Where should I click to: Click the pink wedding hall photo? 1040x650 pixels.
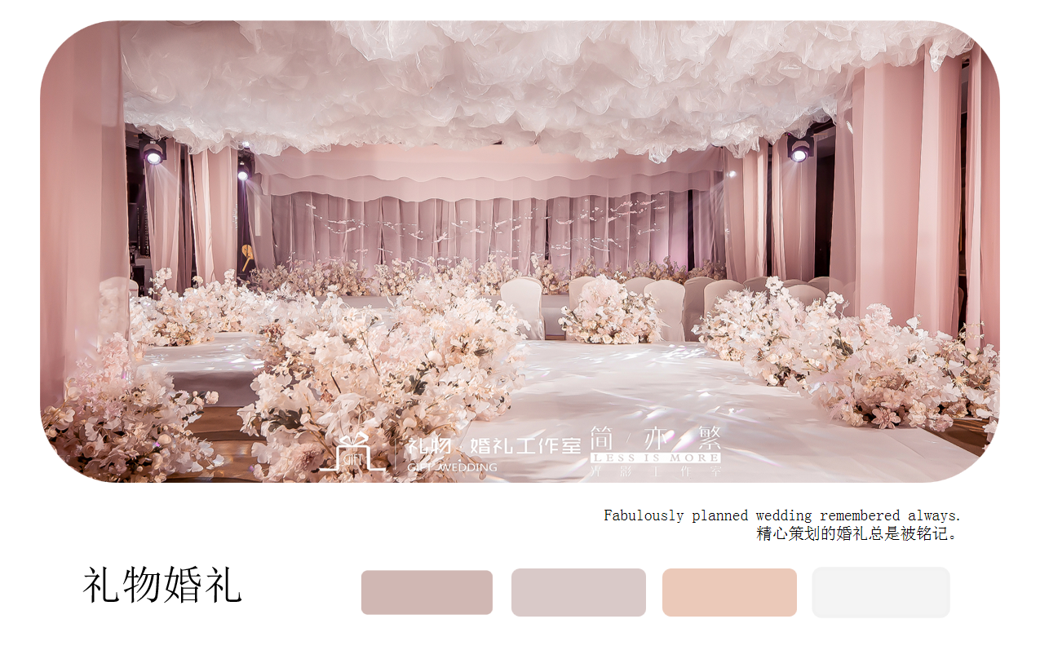click(x=520, y=251)
